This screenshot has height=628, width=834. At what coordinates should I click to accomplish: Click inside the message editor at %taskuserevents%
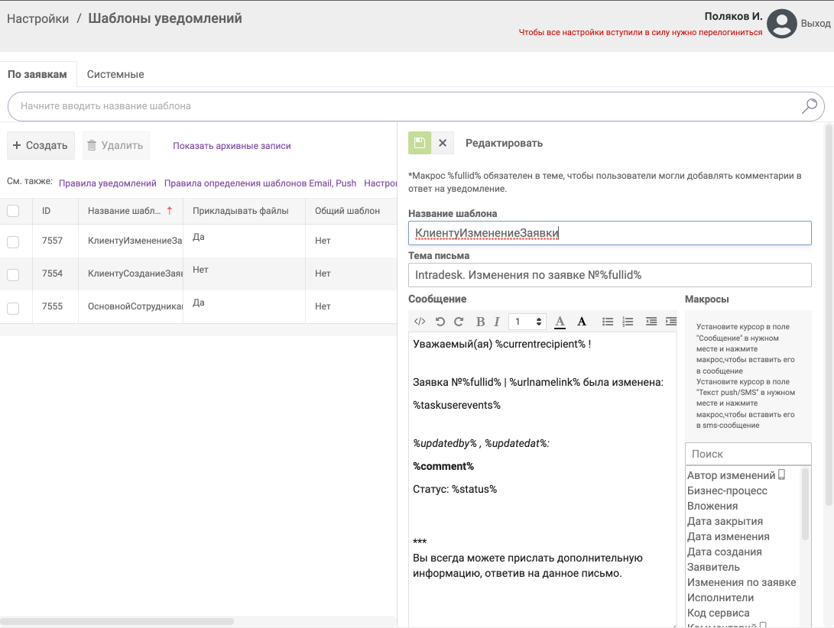pyautogui.click(x=456, y=405)
